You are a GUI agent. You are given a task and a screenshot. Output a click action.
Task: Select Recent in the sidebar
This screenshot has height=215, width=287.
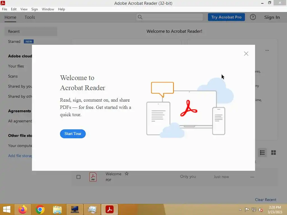pos(31,31)
